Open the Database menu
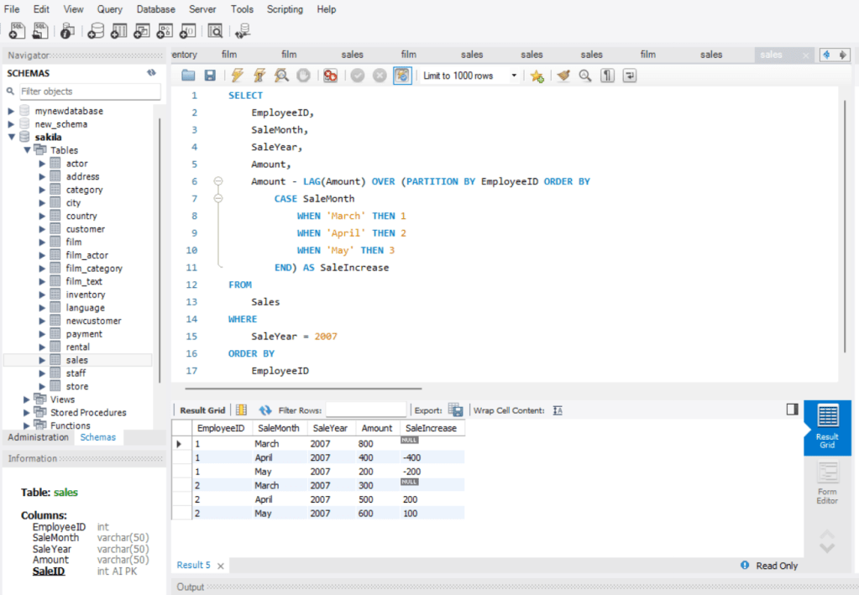This screenshot has height=595, width=859. [x=155, y=9]
